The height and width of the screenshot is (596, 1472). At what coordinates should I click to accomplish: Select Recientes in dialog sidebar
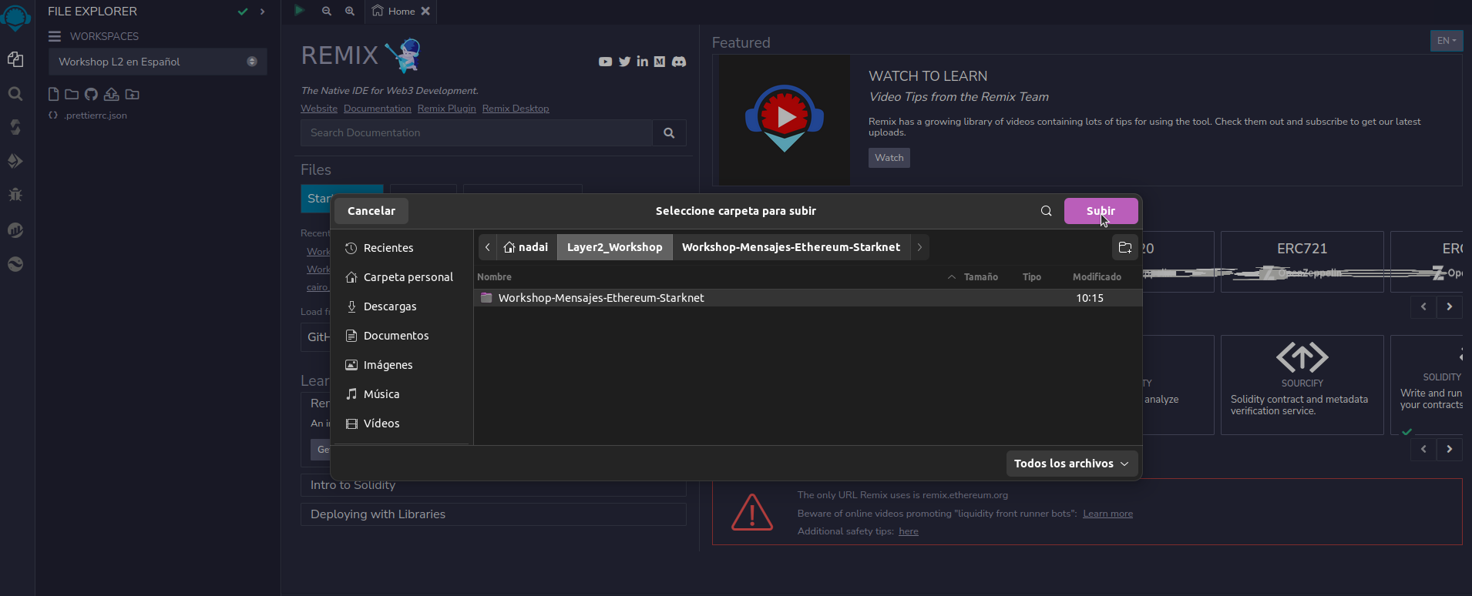[402, 248]
